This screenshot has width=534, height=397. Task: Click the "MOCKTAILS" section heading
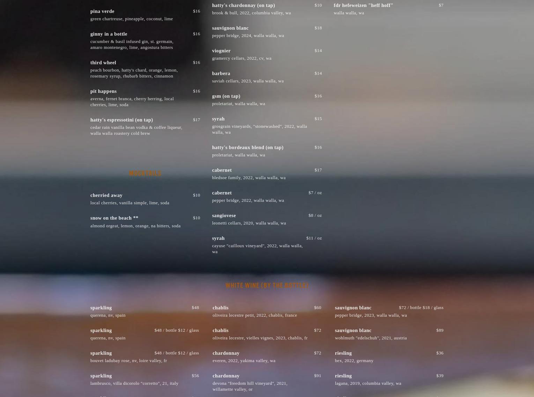click(x=145, y=173)
